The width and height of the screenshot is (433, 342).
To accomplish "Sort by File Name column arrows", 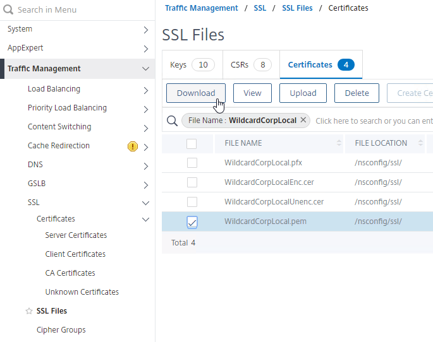I will click(339, 143).
